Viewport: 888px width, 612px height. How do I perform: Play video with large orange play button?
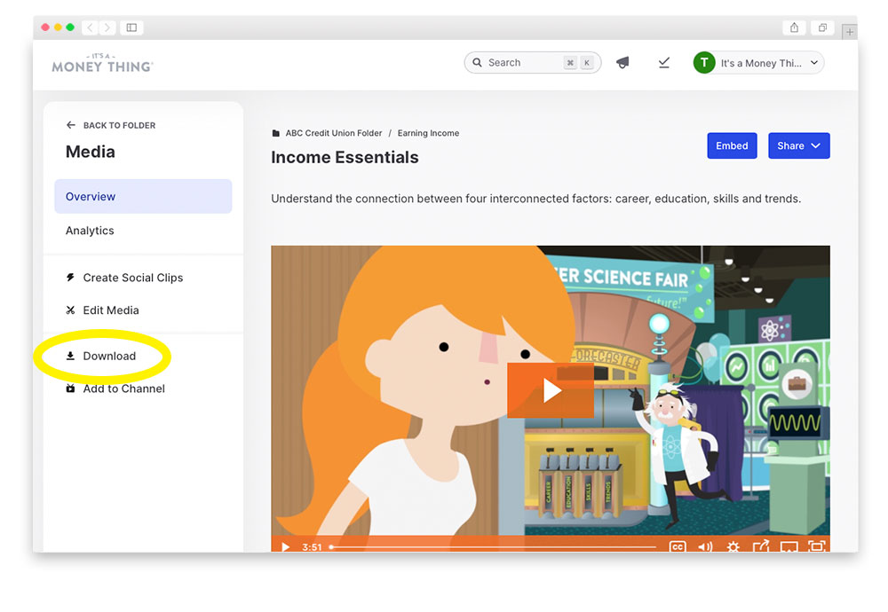coord(551,390)
